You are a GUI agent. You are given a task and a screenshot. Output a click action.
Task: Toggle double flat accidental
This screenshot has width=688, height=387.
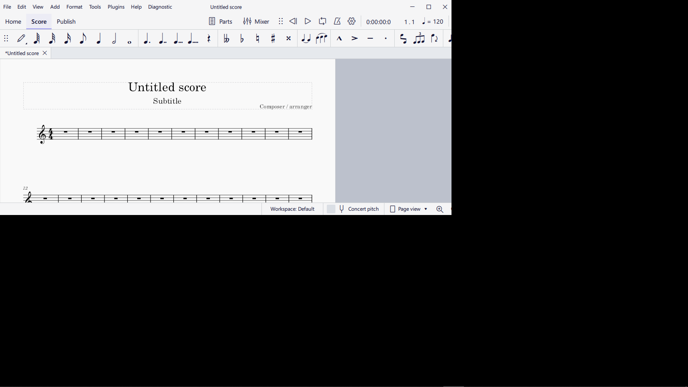226,39
